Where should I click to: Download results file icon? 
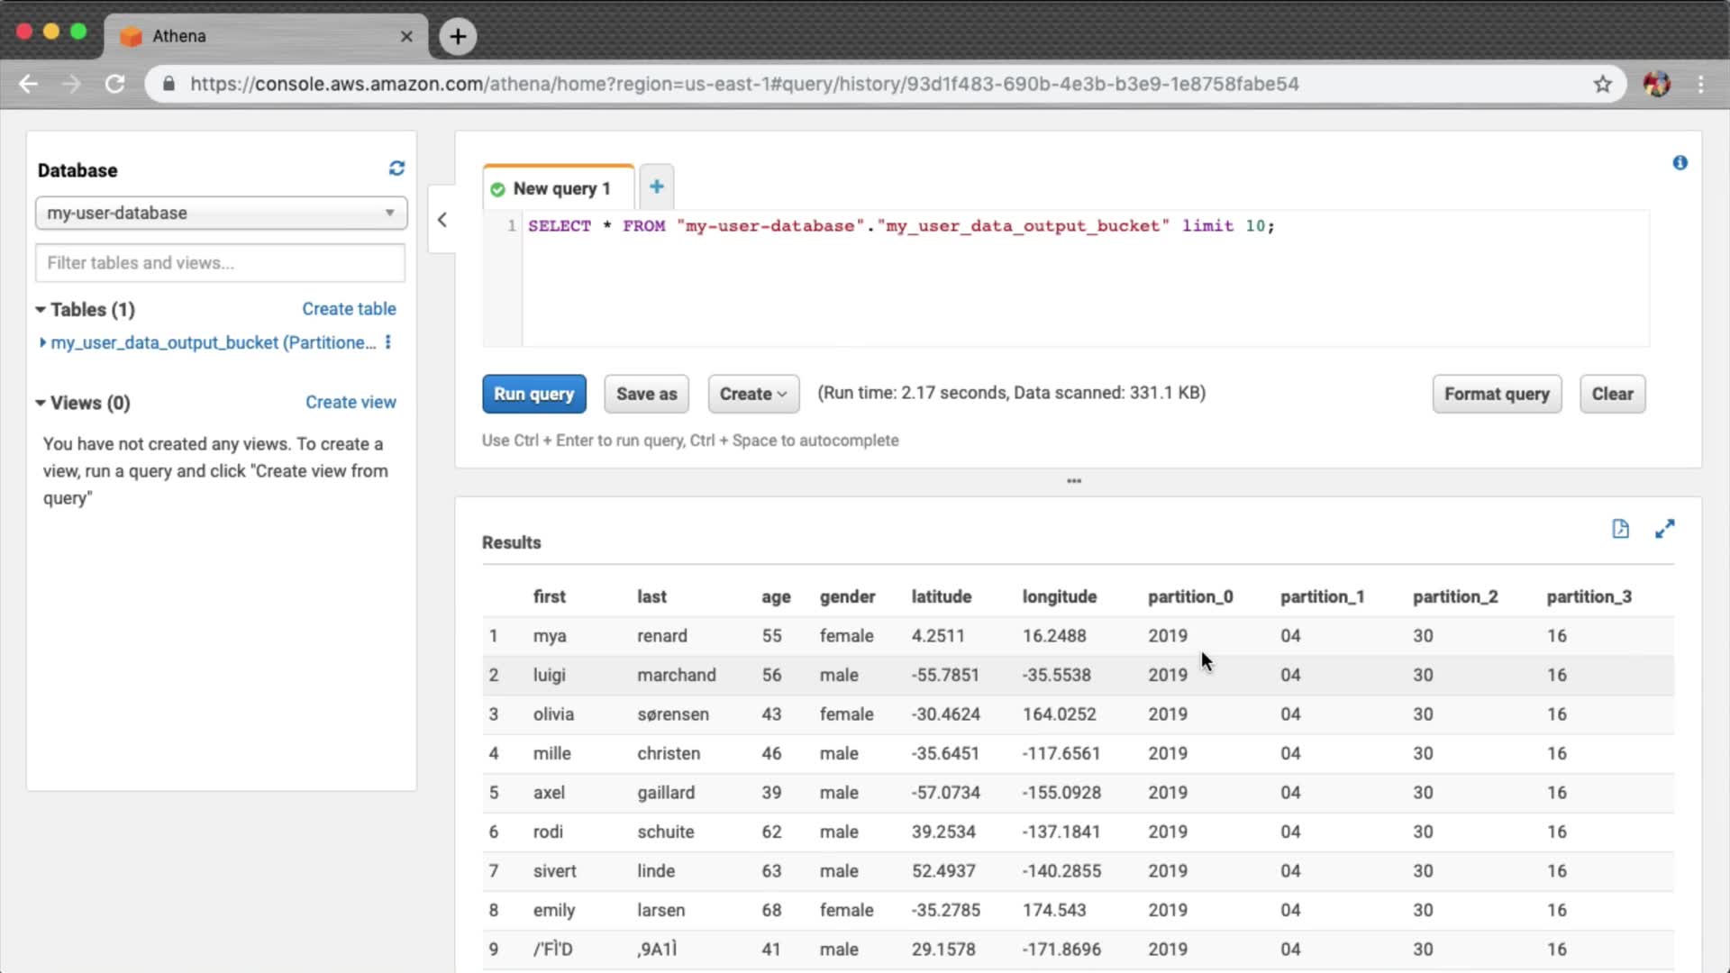point(1620,529)
